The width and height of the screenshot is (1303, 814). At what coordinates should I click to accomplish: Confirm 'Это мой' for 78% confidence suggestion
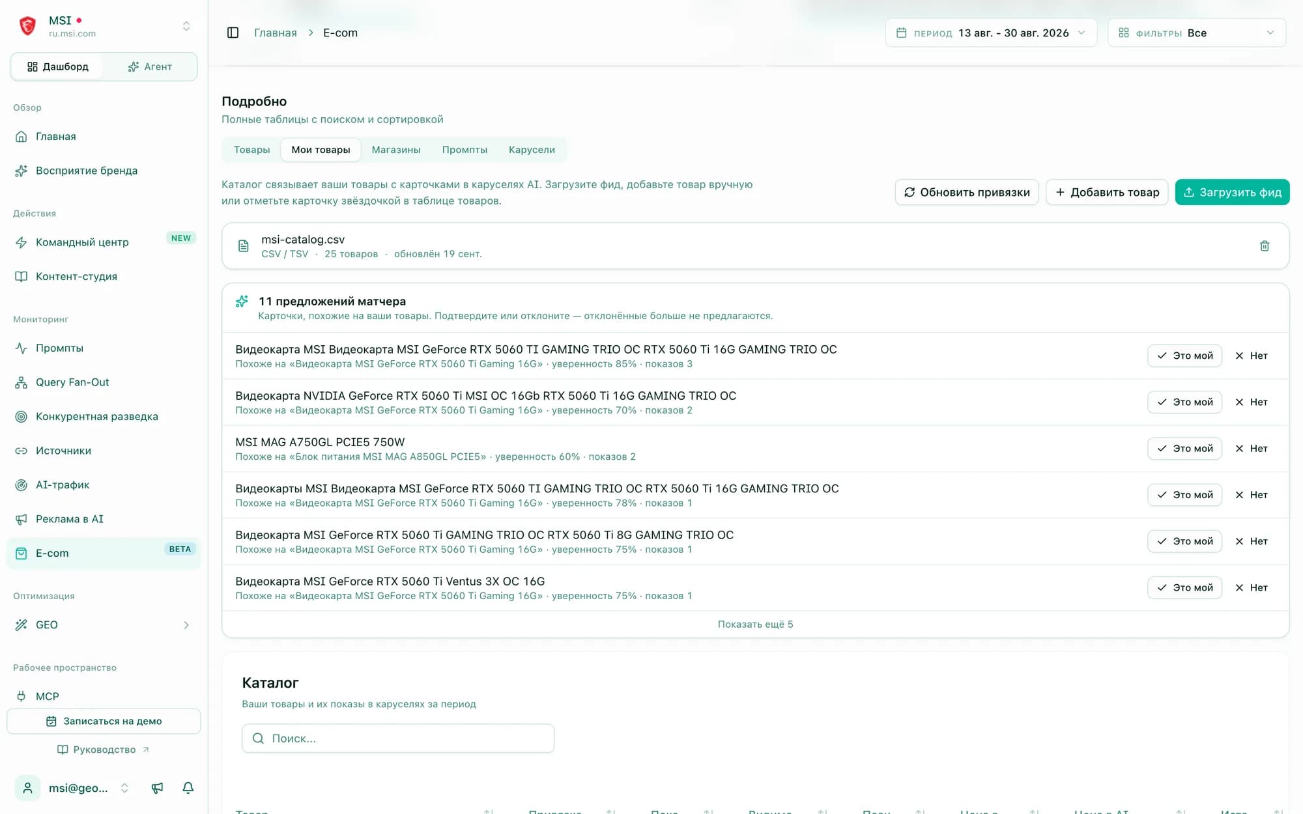pos(1184,495)
